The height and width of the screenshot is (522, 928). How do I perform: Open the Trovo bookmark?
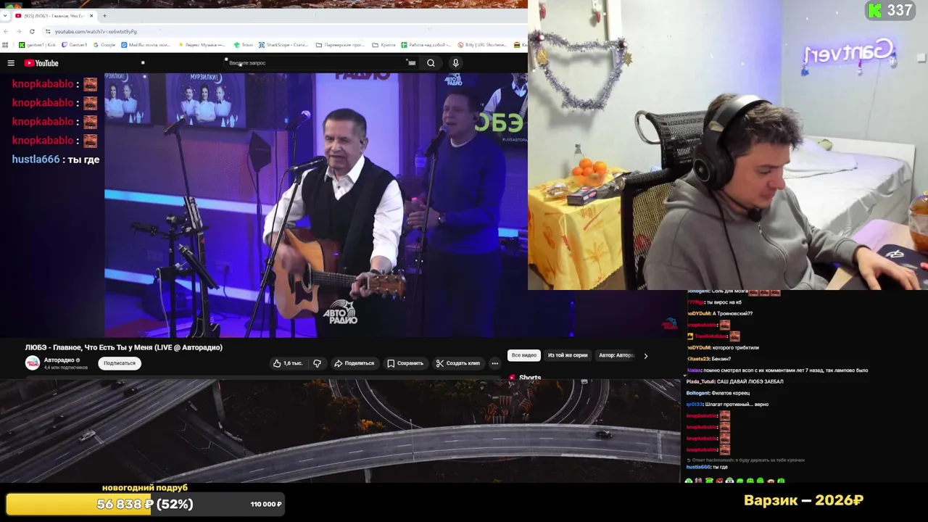click(244, 45)
